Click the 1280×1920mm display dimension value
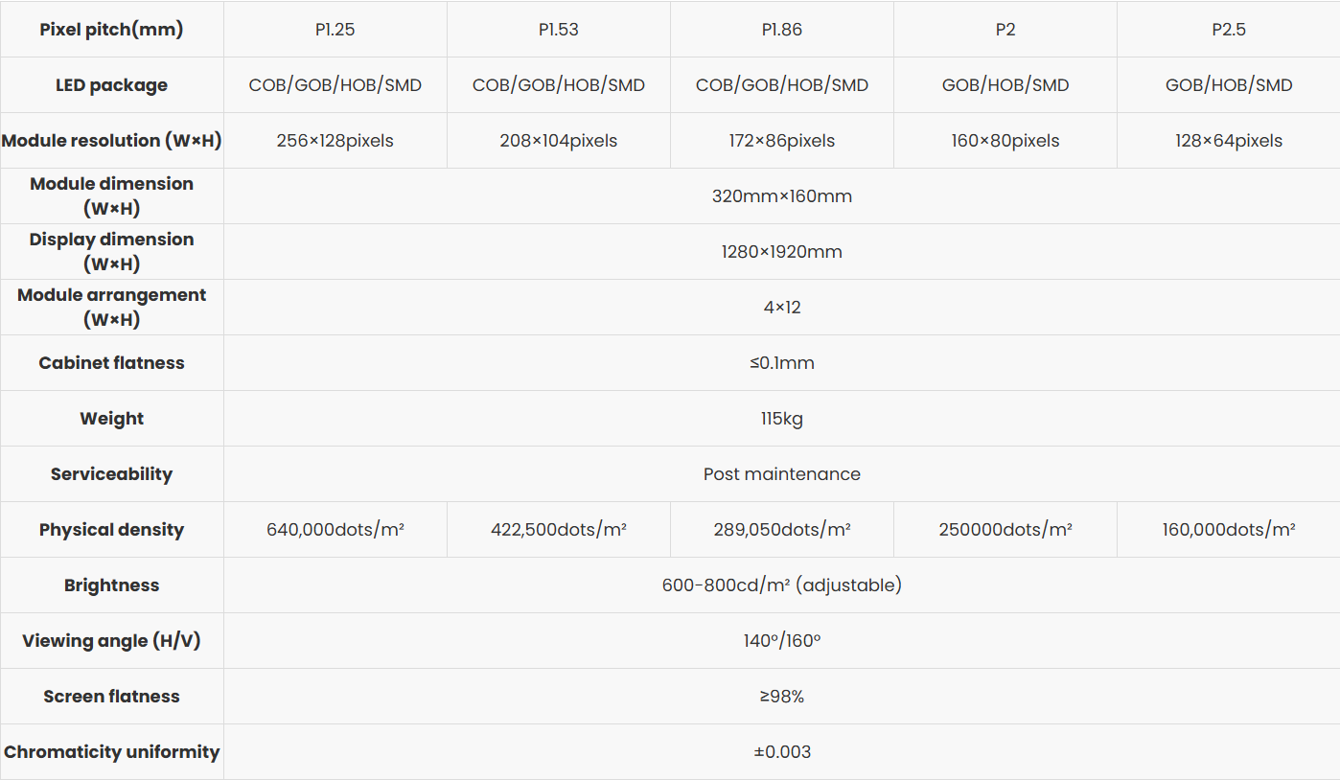The width and height of the screenshot is (1340, 780). pos(781,252)
